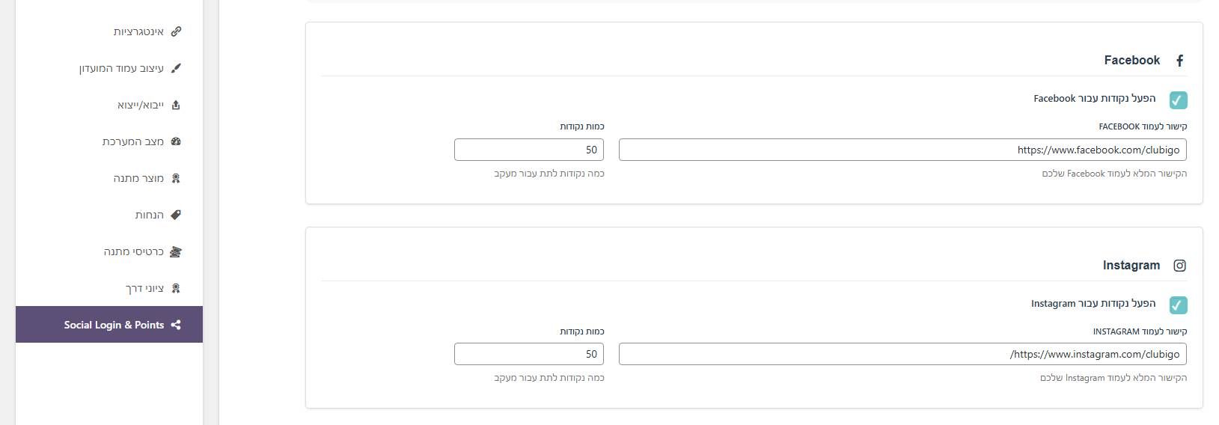The width and height of the screenshot is (1219, 425).
Task: Click the gift cards icon for כרטיסי מתנה
Action: pyautogui.click(x=176, y=251)
